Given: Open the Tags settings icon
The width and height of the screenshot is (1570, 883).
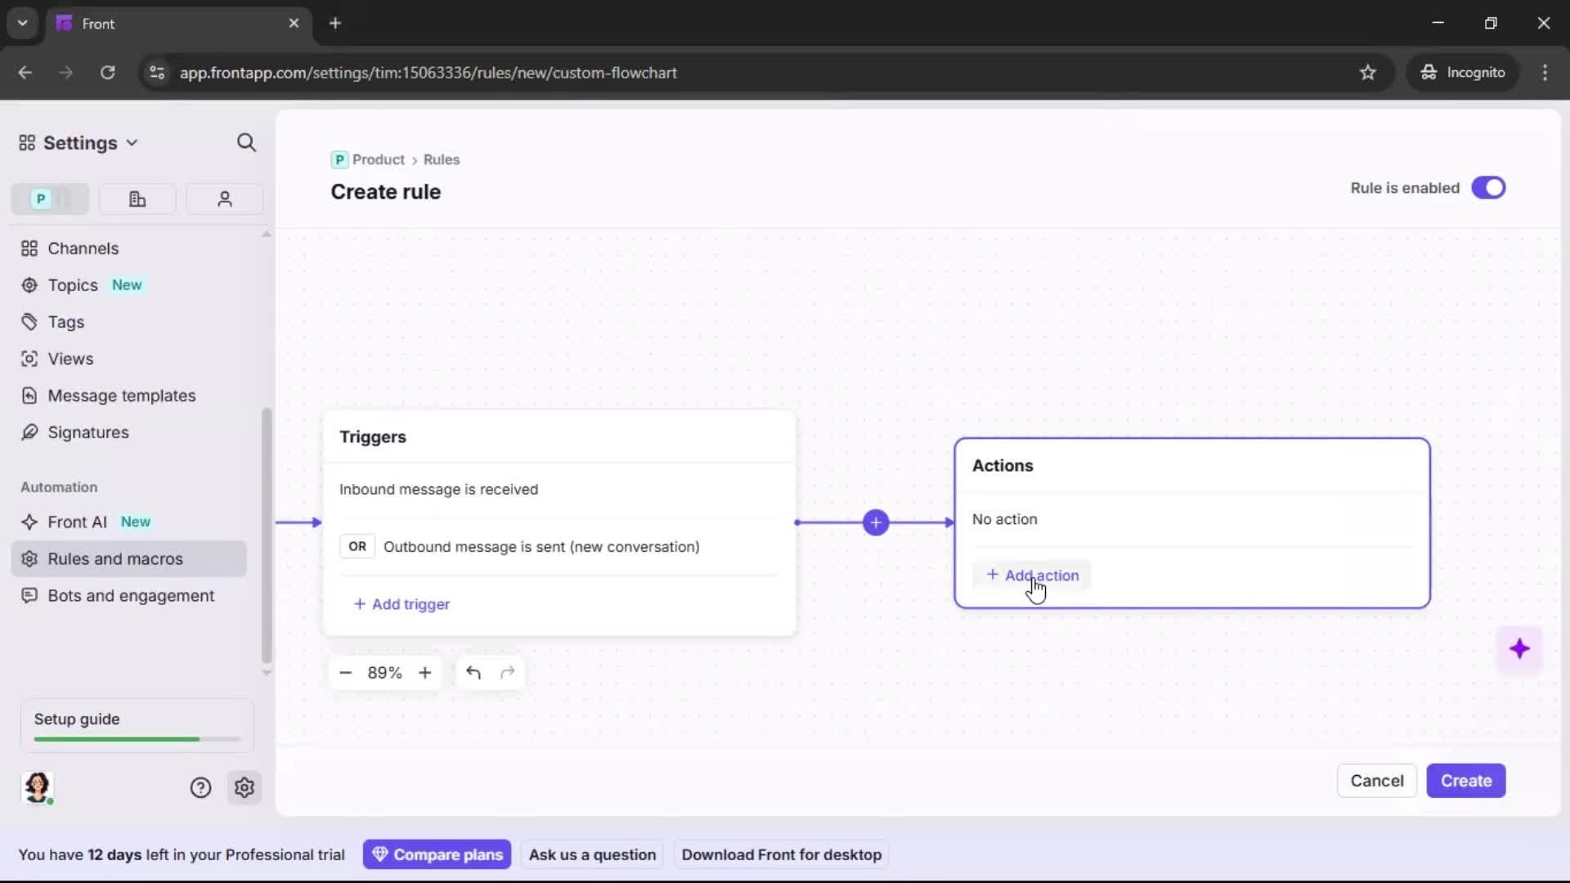Looking at the screenshot, I should (x=29, y=322).
